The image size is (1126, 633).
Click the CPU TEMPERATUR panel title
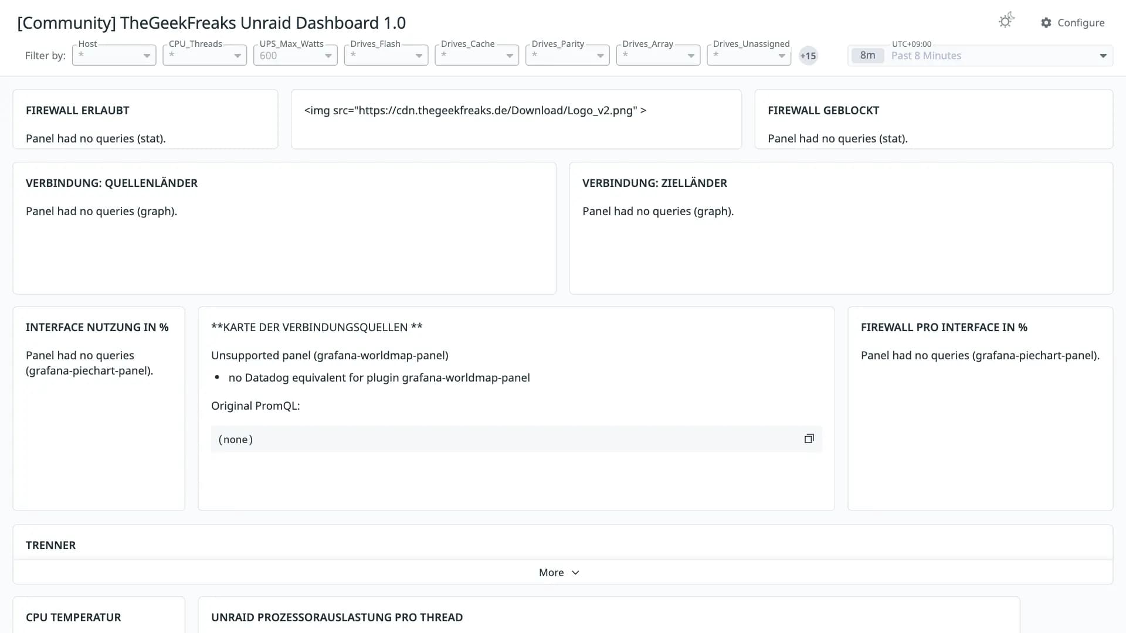[x=73, y=617]
